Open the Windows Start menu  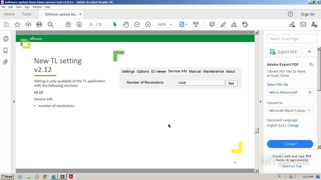coord(7,177)
